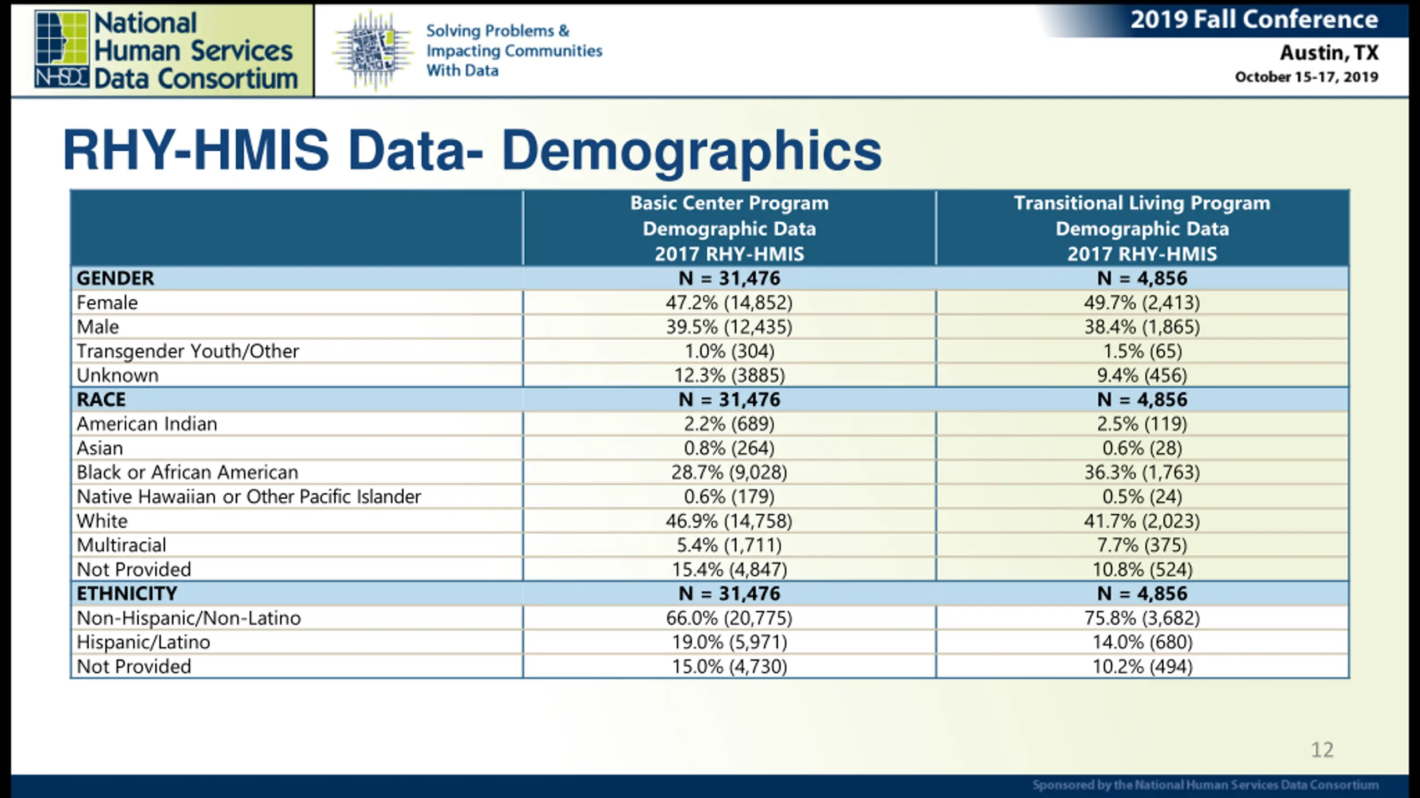Click the 'Female' row label

[x=107, y=303]
